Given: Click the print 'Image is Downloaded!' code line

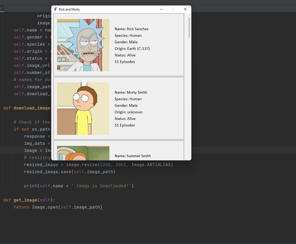Looking at the screenshot, I should 79,186.
